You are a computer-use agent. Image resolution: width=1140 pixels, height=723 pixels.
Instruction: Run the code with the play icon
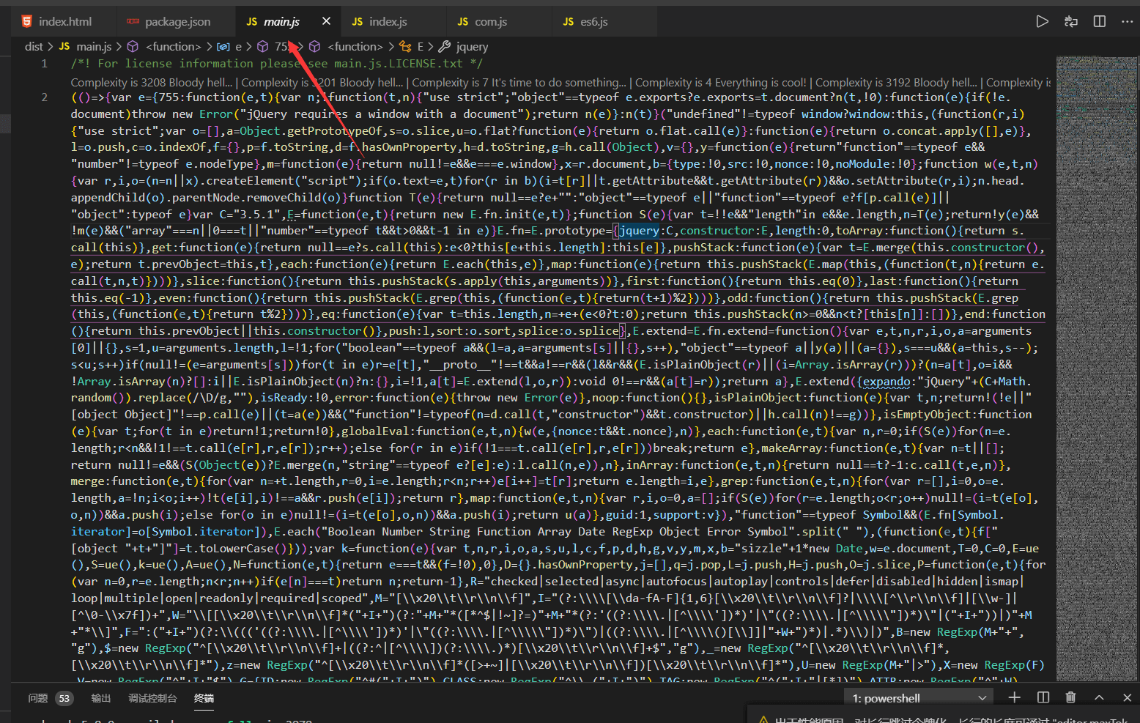1042,21
